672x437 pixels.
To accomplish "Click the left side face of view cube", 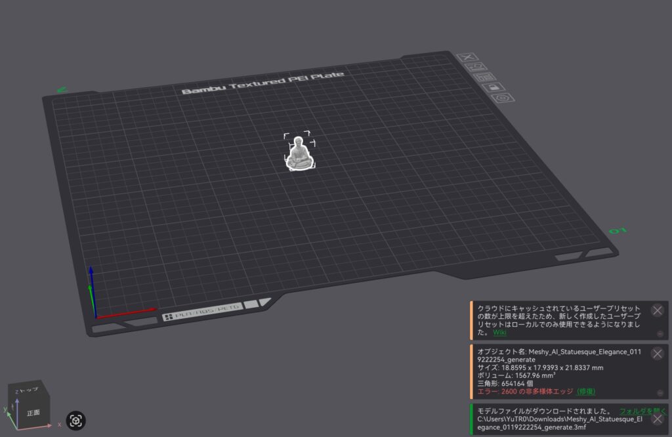I will 11,407.
